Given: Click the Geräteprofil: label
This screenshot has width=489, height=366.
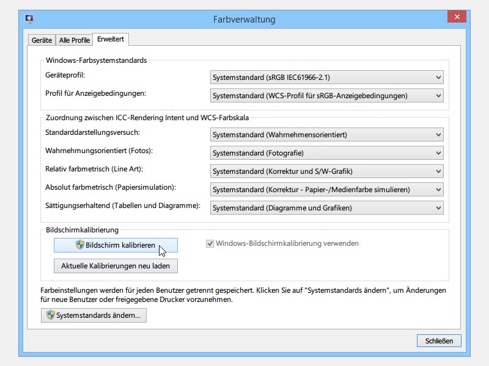Looking at the screenshot, I should [65, 75].
